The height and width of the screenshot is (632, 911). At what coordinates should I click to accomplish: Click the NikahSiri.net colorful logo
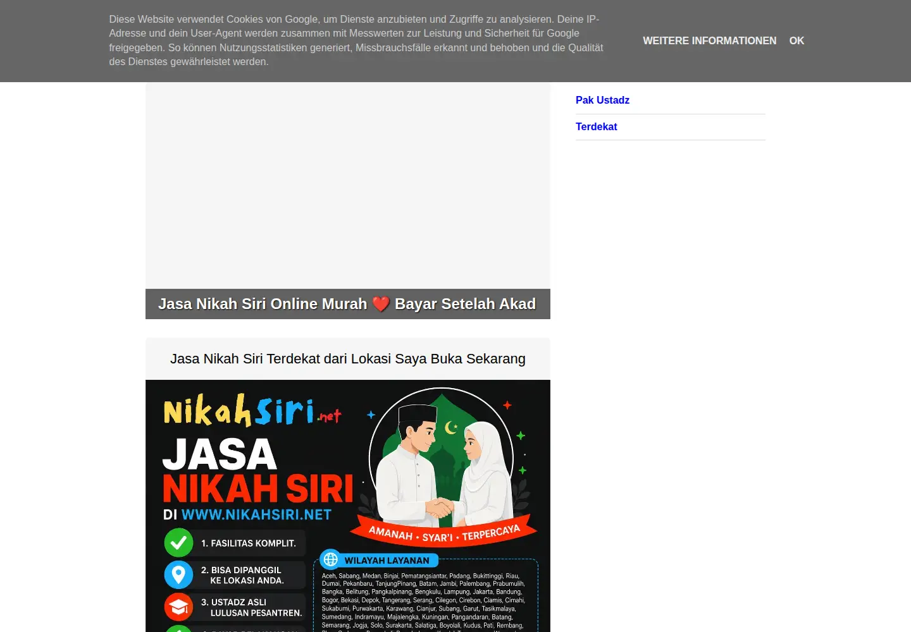pos(252,410)
